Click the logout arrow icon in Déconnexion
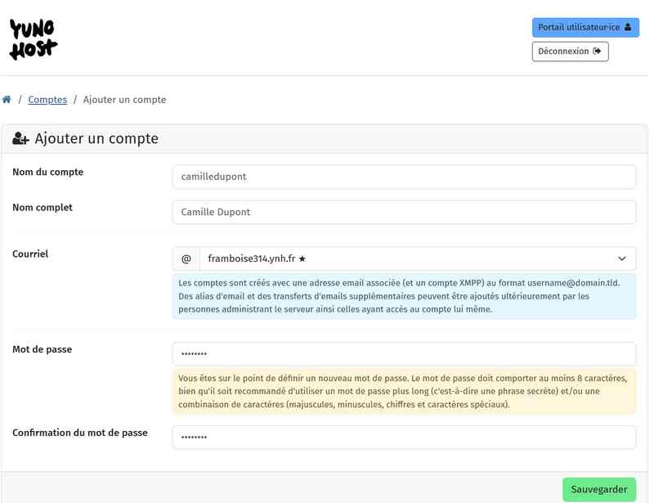654x503 pixels. point(597,51)
